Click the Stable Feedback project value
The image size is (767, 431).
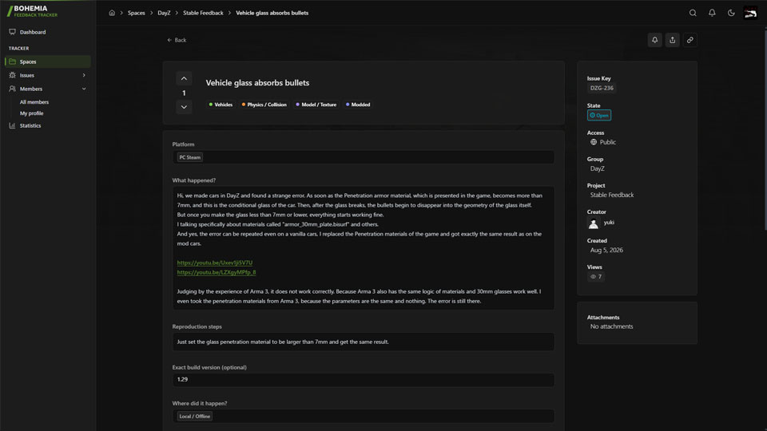(x=612, y=195)
